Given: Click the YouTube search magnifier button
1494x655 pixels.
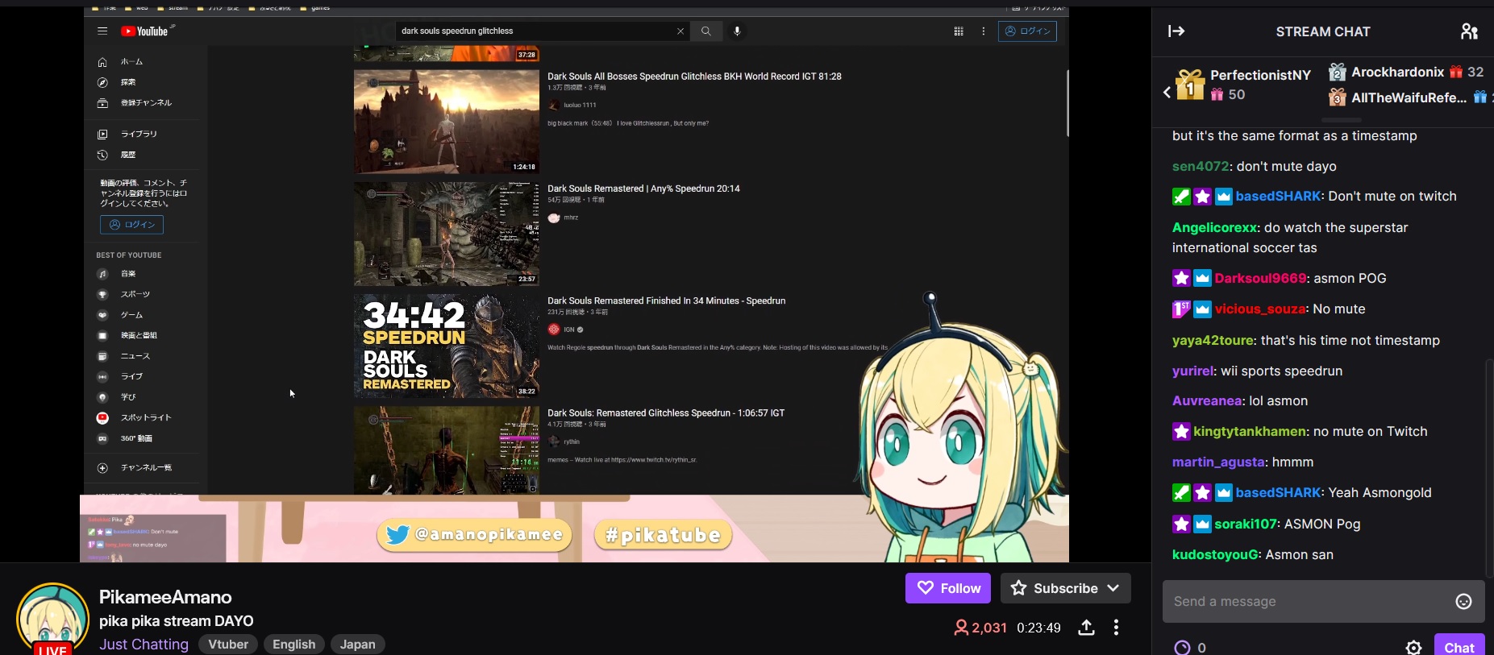Looking at the screenshot, I should (x=706, y=31).
